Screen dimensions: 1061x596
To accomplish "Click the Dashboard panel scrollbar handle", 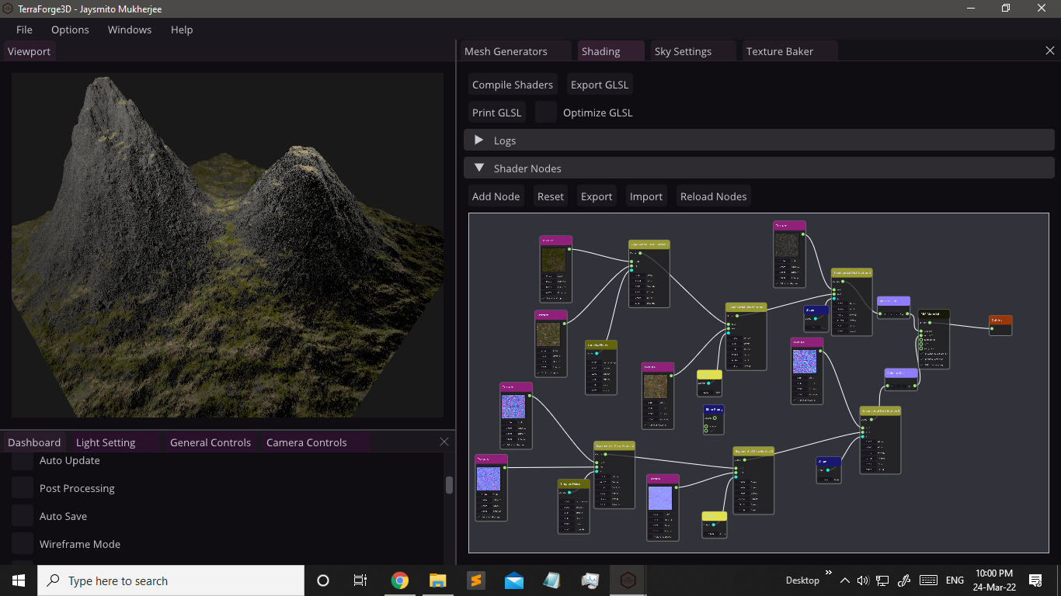I will pyautogui.click(x=449, y=485).
